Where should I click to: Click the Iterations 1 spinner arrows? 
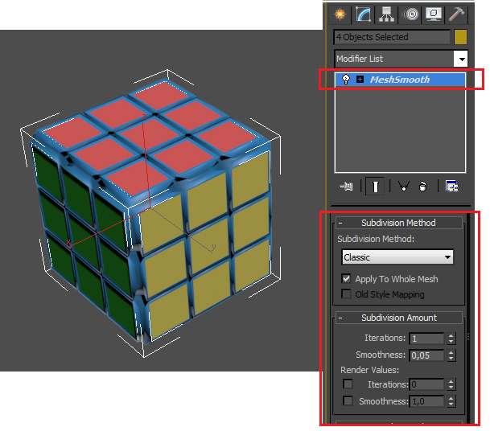[x=451, y=339]
